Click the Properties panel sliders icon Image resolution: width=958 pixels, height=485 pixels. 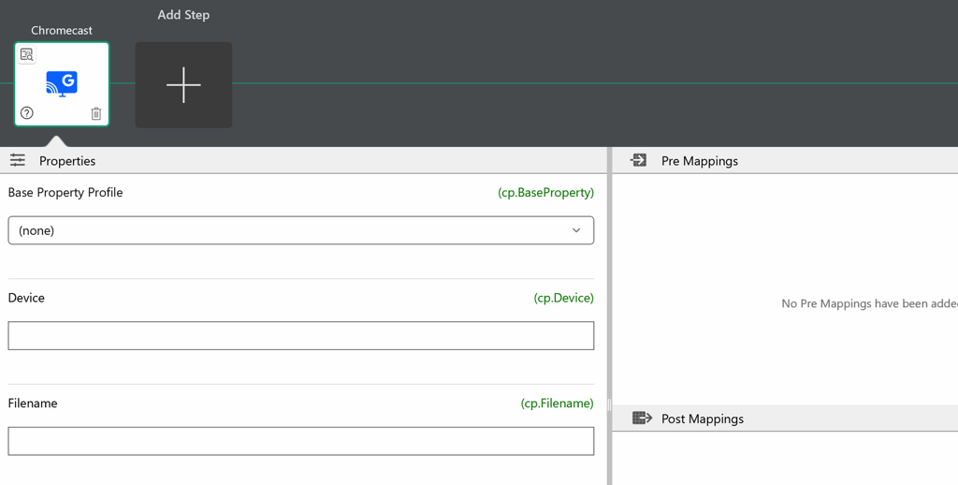[x=18, y=160]
